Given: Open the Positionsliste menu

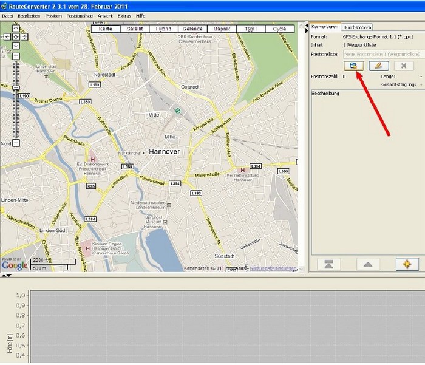Looking at the screenshot, I should (80, 16).
